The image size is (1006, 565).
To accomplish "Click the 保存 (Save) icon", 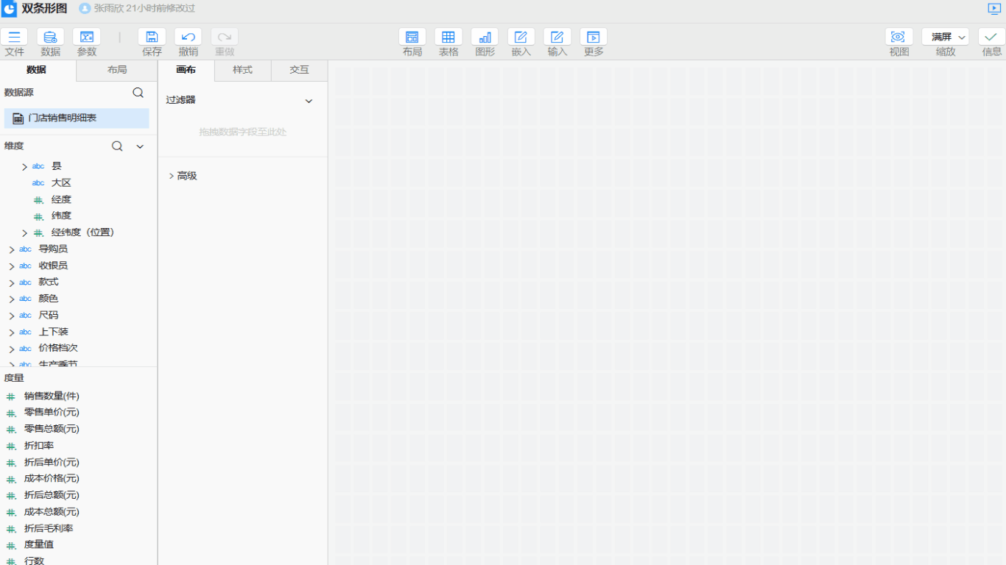I will coord(152,38).
